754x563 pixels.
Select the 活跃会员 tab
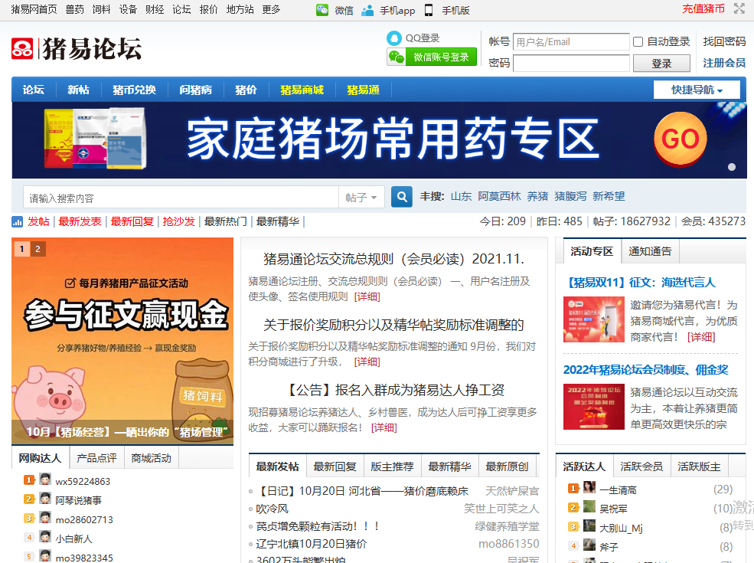pyautogui.click(x=641, y=466)
